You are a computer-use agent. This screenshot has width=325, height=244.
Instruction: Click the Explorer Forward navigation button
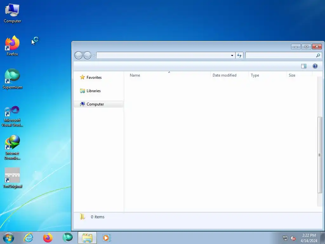87,55
